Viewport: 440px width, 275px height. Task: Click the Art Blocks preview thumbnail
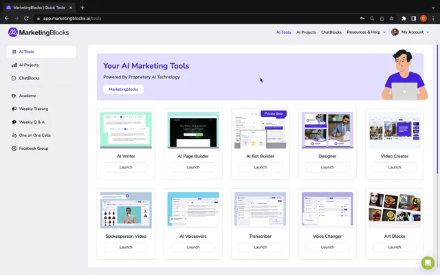tap(395, 210)
